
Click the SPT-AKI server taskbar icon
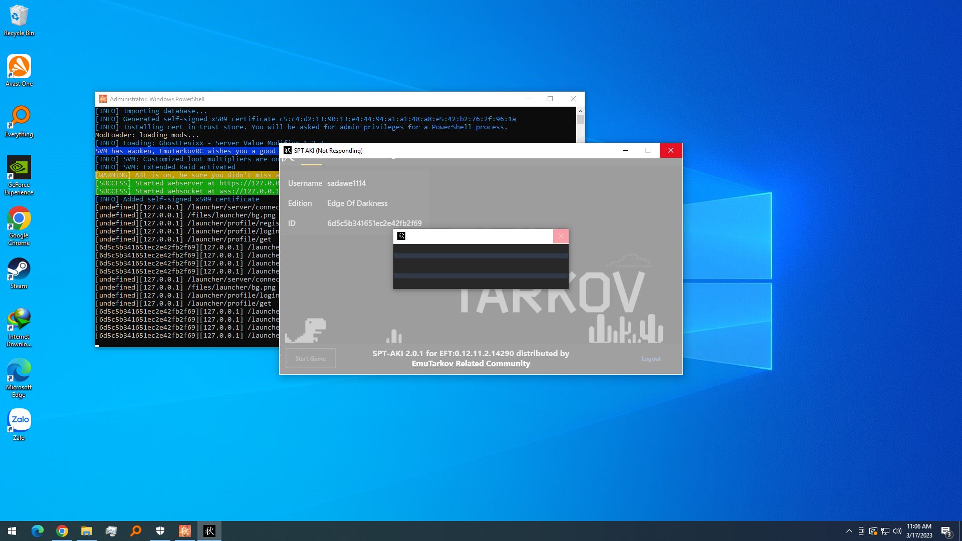[x=185, y=531]
